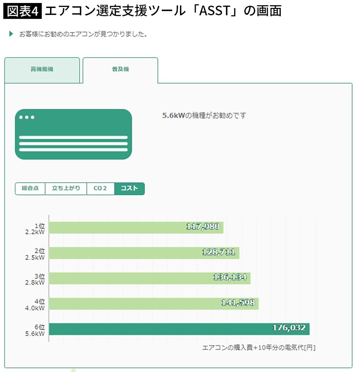Click the 176,032 cost value
Viewport: 356px width, 372px height.
289,328
